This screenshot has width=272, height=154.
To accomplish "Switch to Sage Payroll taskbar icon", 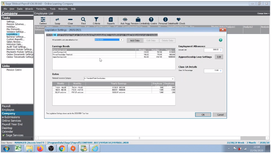I will coord(84,149).
